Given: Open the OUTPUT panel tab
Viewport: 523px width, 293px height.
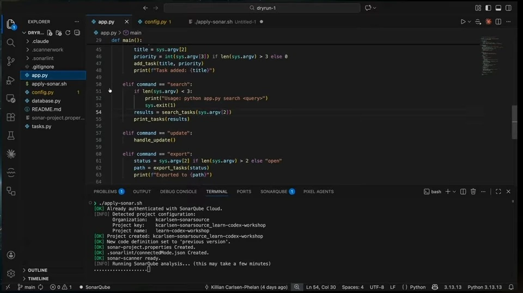Looking at the screenshot, I should [x=142, y=192].
